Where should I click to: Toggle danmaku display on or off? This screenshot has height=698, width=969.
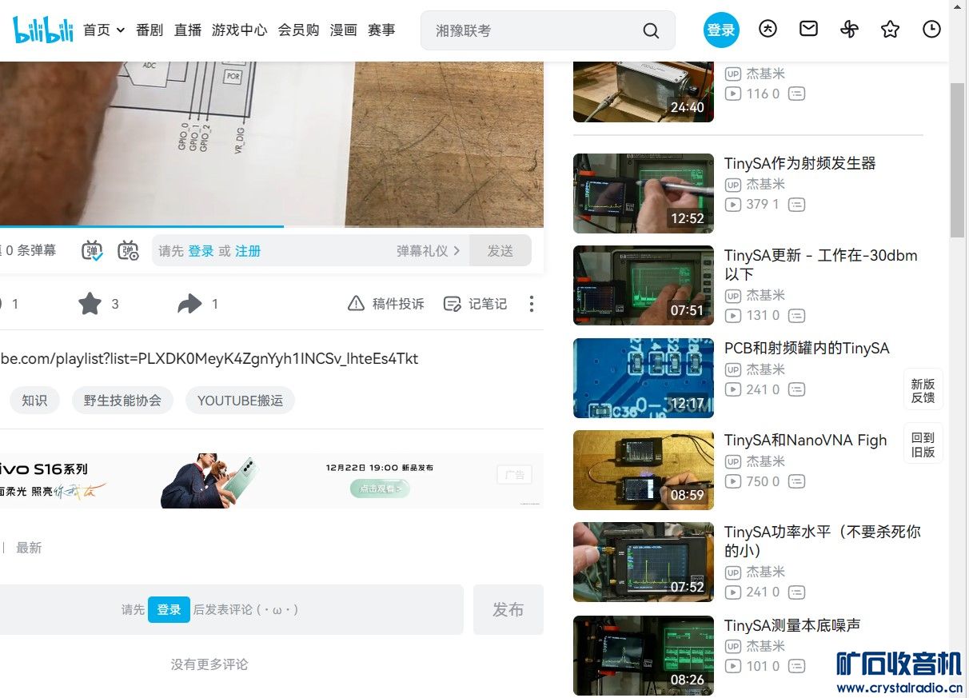pyautogui.click(x=93, y=250)
